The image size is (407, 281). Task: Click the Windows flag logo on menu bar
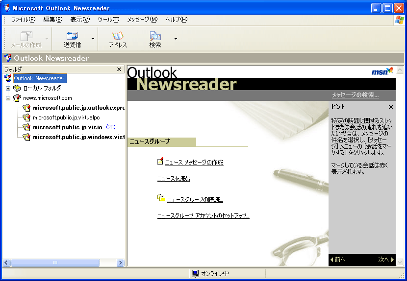tap(399, 20)
